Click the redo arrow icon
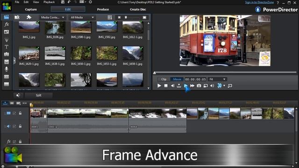 coord(75,2)
